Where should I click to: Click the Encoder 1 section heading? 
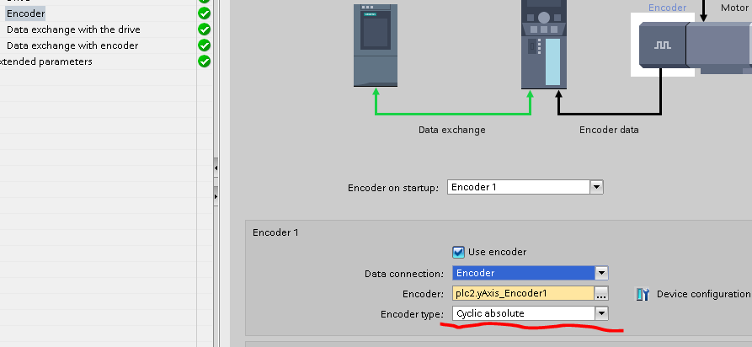pyautogui.click(x=275, y=232)
